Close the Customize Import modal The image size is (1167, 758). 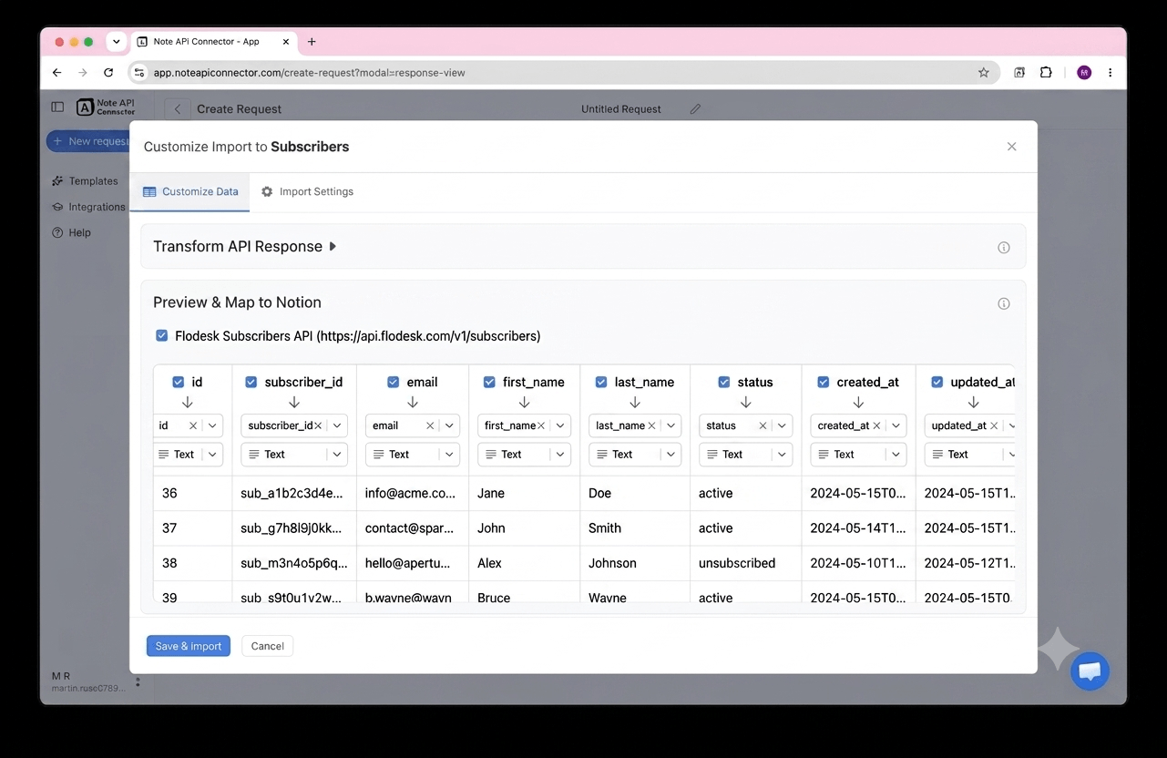pyautogui.click(x=1011, y=147)
